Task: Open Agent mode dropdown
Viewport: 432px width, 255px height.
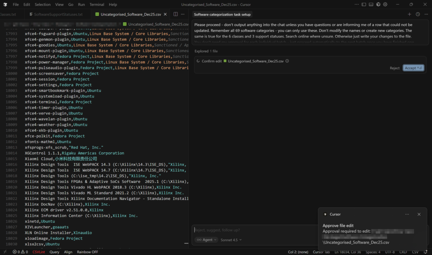Action: pos(207,239)
